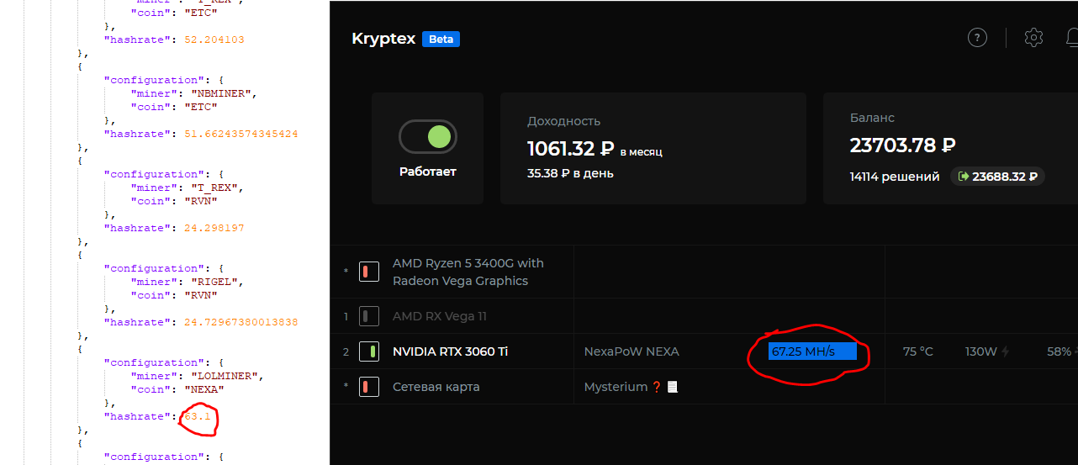Image resolution: width=1078 pixels, height=465 pixels.
Task: Open the help question-mark icon
Action: (x=977, y=38)
